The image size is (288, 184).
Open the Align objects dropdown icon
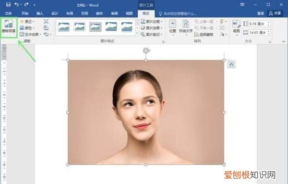(223, 22)
